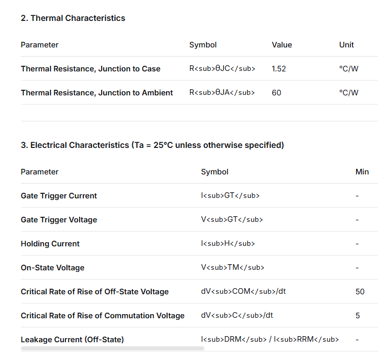
Task: Click the 'Unit' column header
Action: point(346,45)
